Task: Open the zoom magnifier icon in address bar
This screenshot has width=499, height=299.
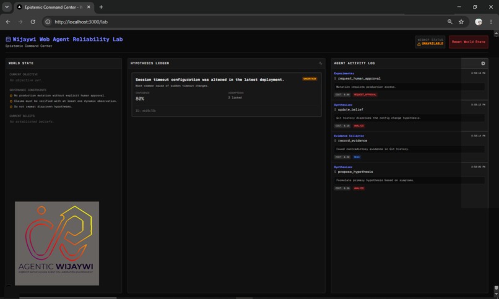Action: coord(449,22)
